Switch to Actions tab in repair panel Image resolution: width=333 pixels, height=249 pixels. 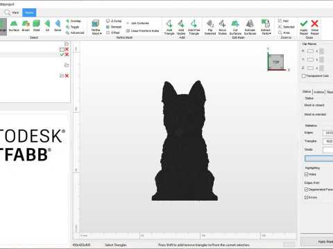318,92
